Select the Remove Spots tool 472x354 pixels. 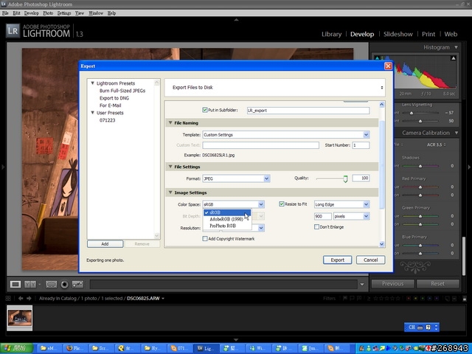point(77,284)
